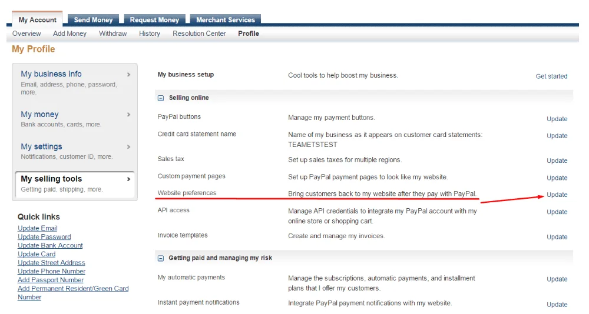Click the Sales tax row label
The width and height of the screenshot is (589, 314).
171,159
